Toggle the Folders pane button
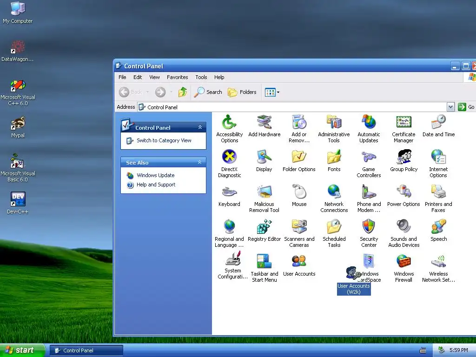 [242, 92]
